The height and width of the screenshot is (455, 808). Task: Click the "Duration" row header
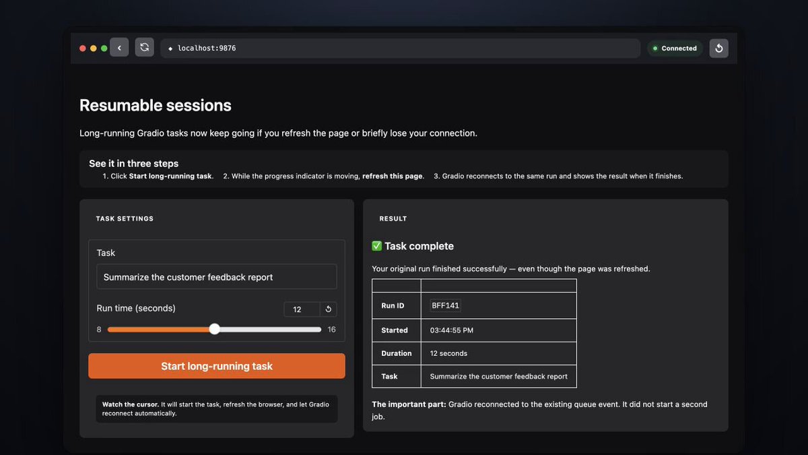[x=397, y=353]
